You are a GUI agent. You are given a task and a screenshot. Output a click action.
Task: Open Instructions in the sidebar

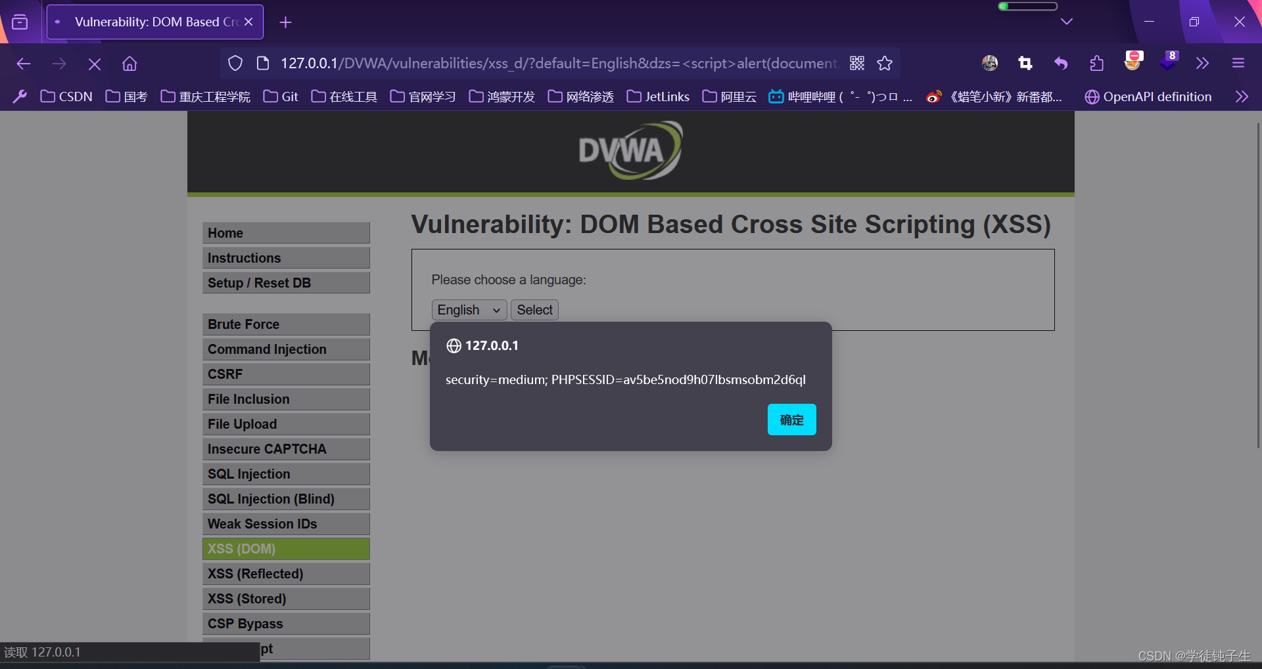286,258
